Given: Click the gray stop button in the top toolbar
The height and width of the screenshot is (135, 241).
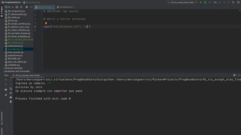Looking at the screenshot, I should pos(209,3).
